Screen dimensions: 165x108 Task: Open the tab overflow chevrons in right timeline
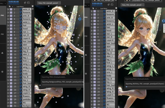pyautogui.click(x=116, y=1)
